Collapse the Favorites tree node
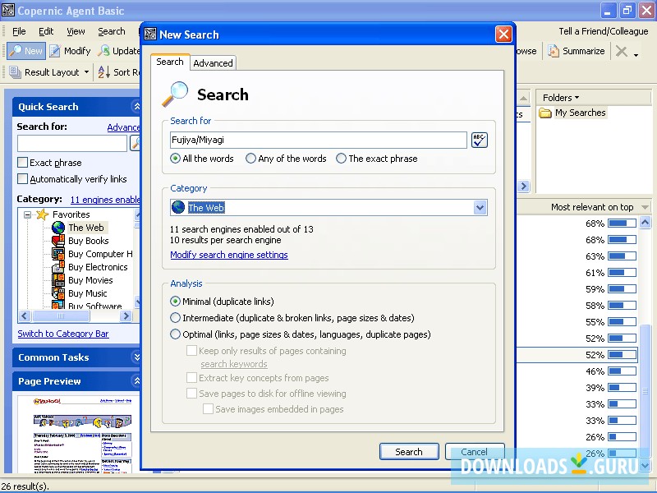 pos(27,214)
